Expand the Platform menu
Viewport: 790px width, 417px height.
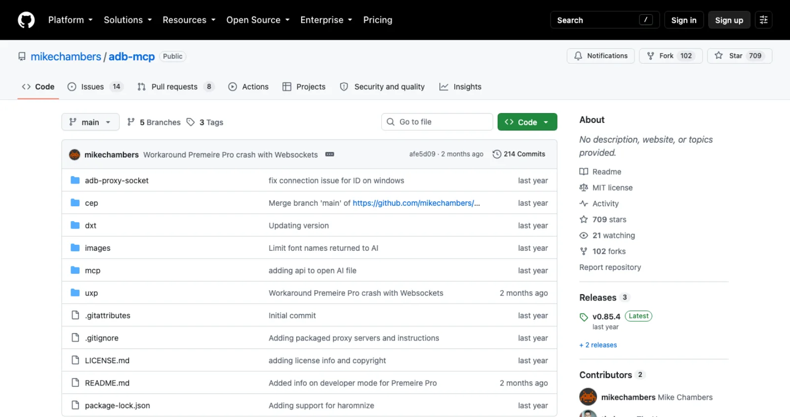[x=71, y=20]
